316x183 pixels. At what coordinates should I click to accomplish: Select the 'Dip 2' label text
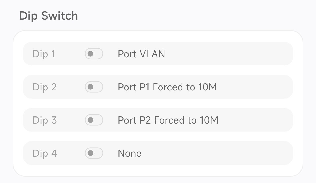point(45,87)
